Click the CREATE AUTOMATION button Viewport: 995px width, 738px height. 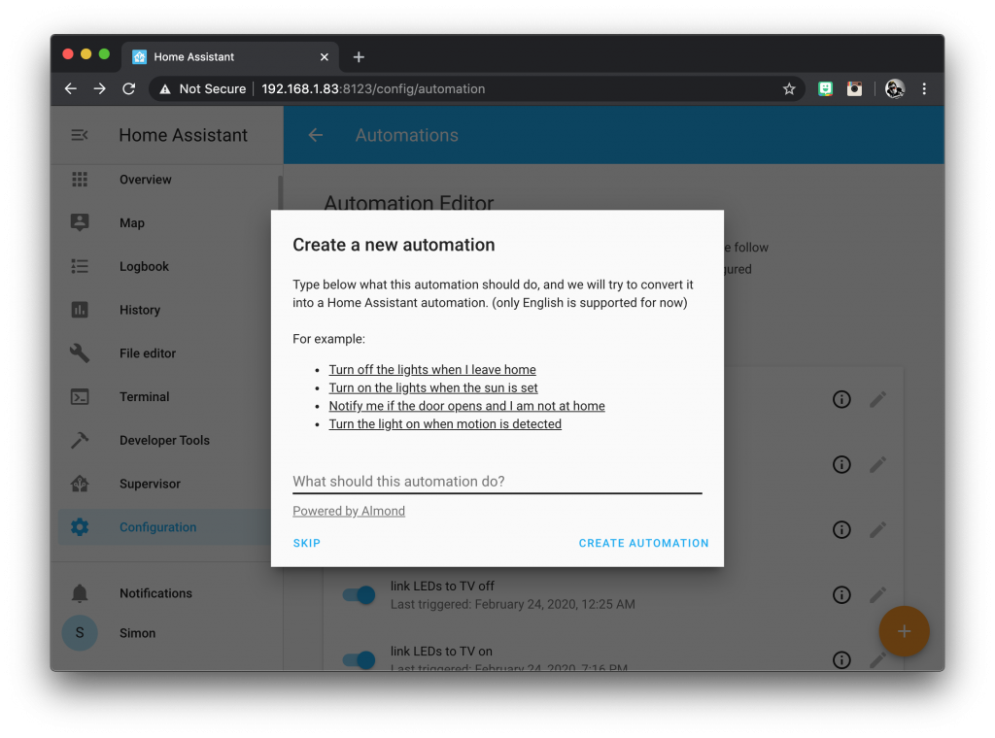click(643, 543)
